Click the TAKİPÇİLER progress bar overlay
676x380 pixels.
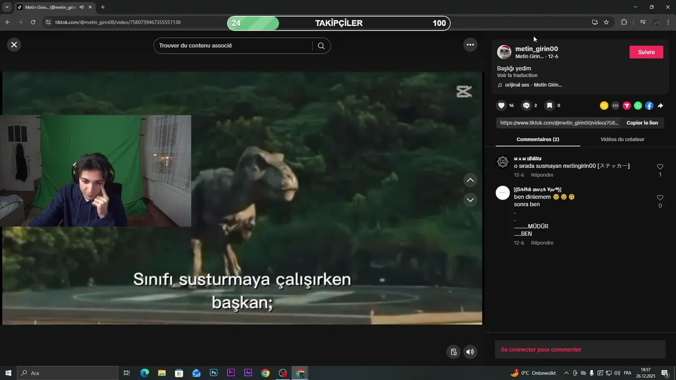tap(339, 23)
